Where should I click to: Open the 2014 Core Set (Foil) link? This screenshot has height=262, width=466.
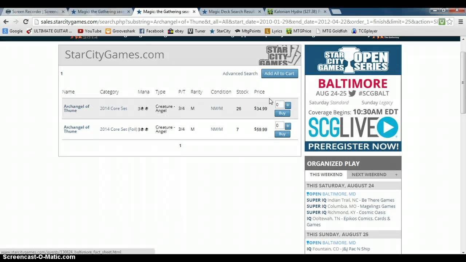pos(119,129)
